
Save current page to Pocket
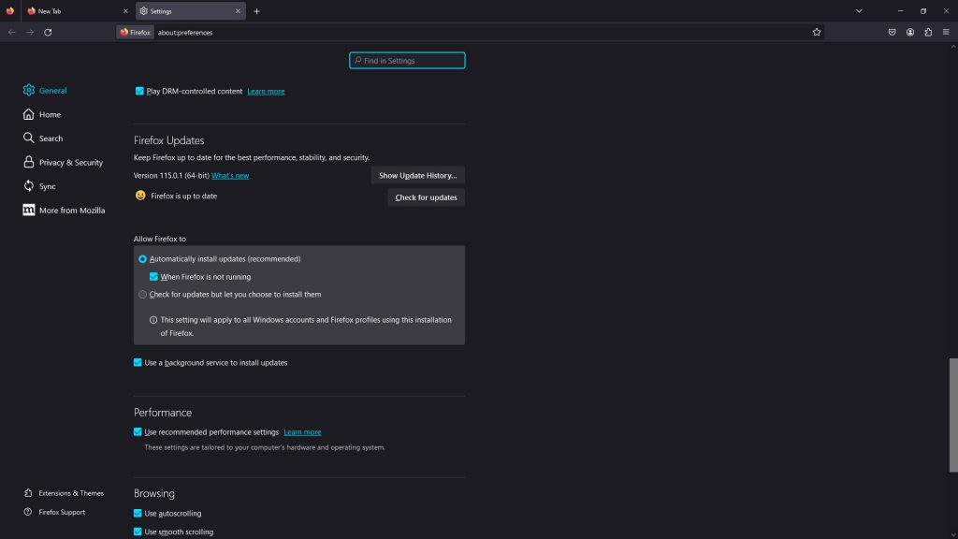(x=891, y=31)
